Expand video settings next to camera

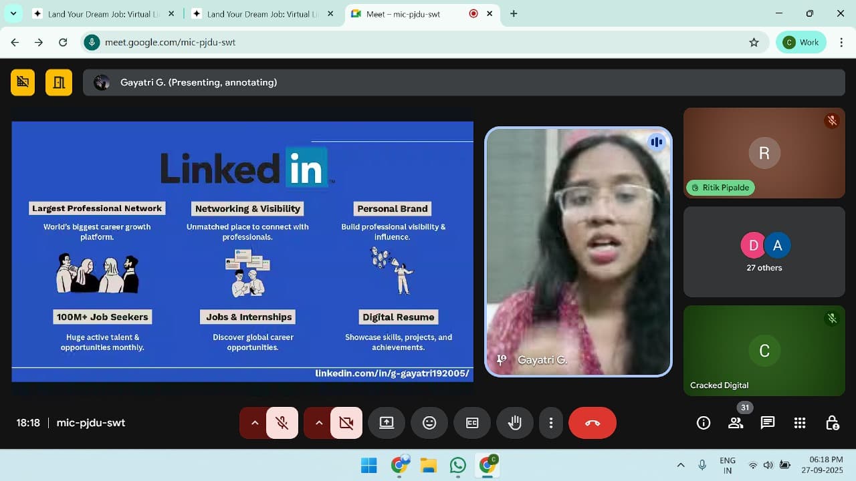click(x=319, y=422)
